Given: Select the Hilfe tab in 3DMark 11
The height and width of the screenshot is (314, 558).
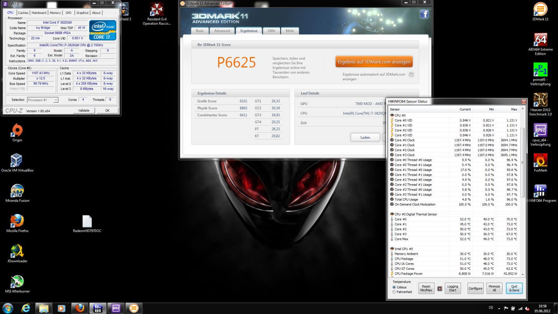Looking at the screenshot, I should point(272,31).
